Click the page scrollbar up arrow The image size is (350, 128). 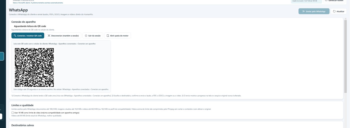(346, 19)
